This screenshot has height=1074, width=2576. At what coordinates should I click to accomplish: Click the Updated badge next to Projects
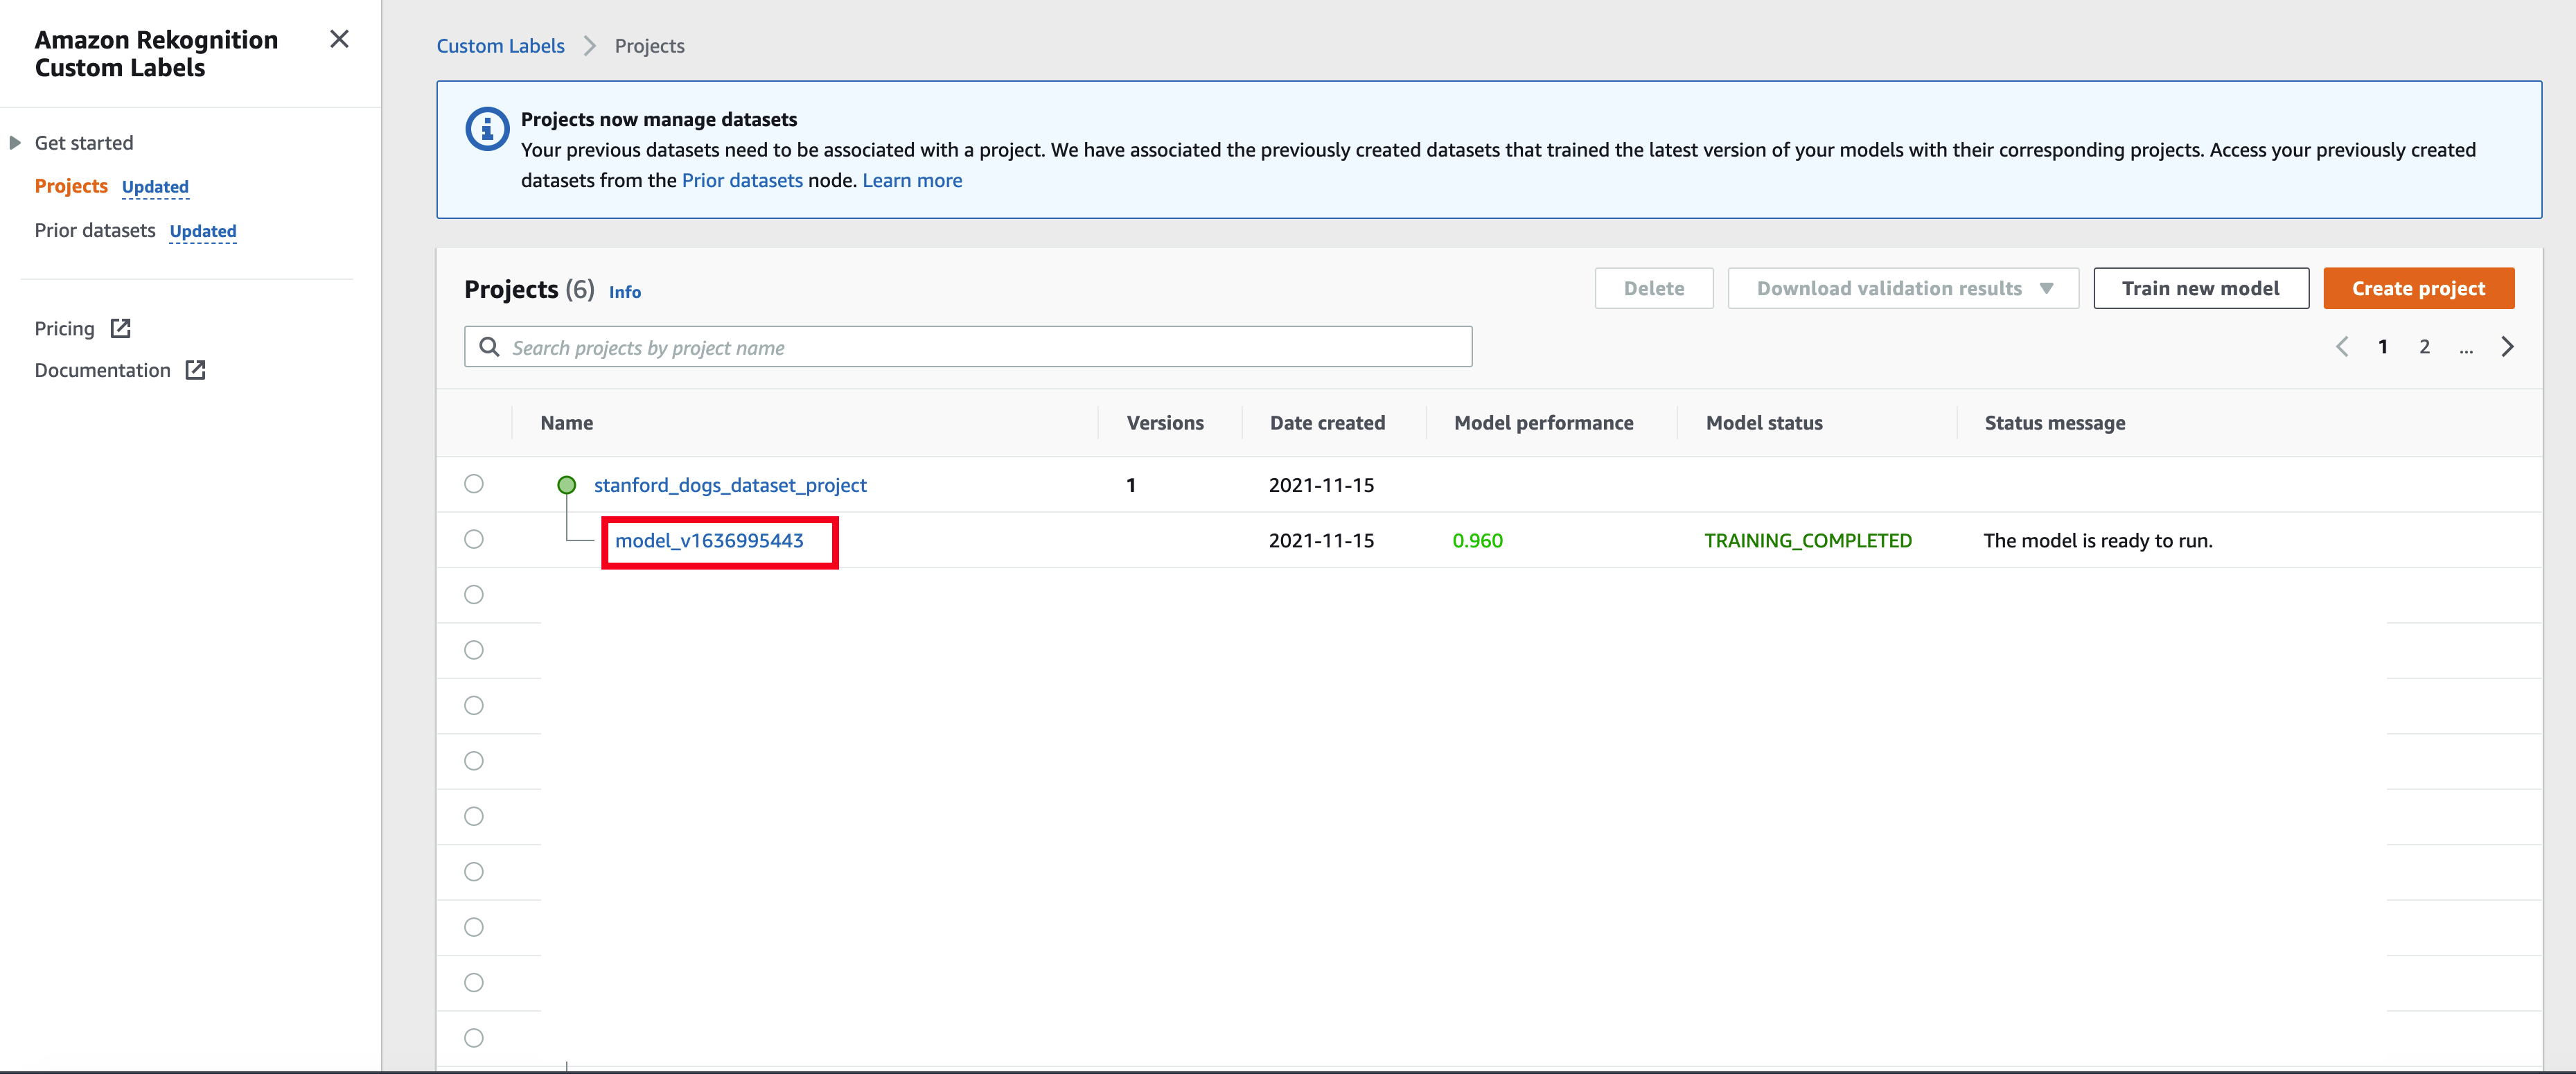155,187
